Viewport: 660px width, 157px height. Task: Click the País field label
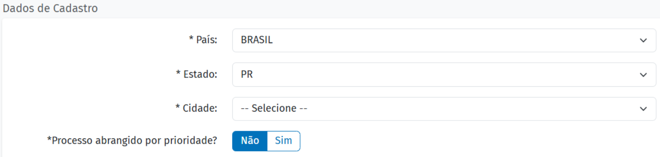click(x=207, y=40)
